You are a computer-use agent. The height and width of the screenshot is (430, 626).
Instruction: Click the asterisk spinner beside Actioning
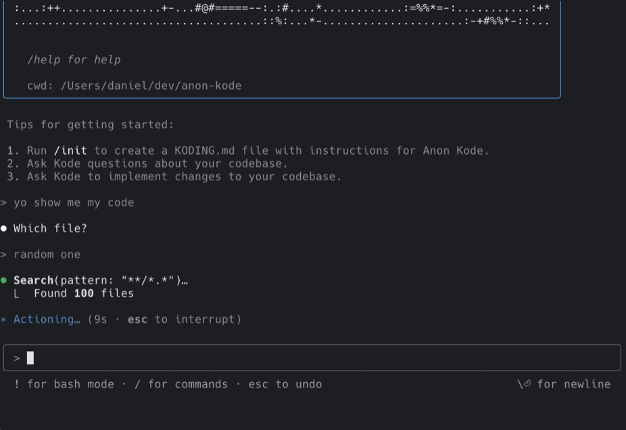tap(3, 319)
